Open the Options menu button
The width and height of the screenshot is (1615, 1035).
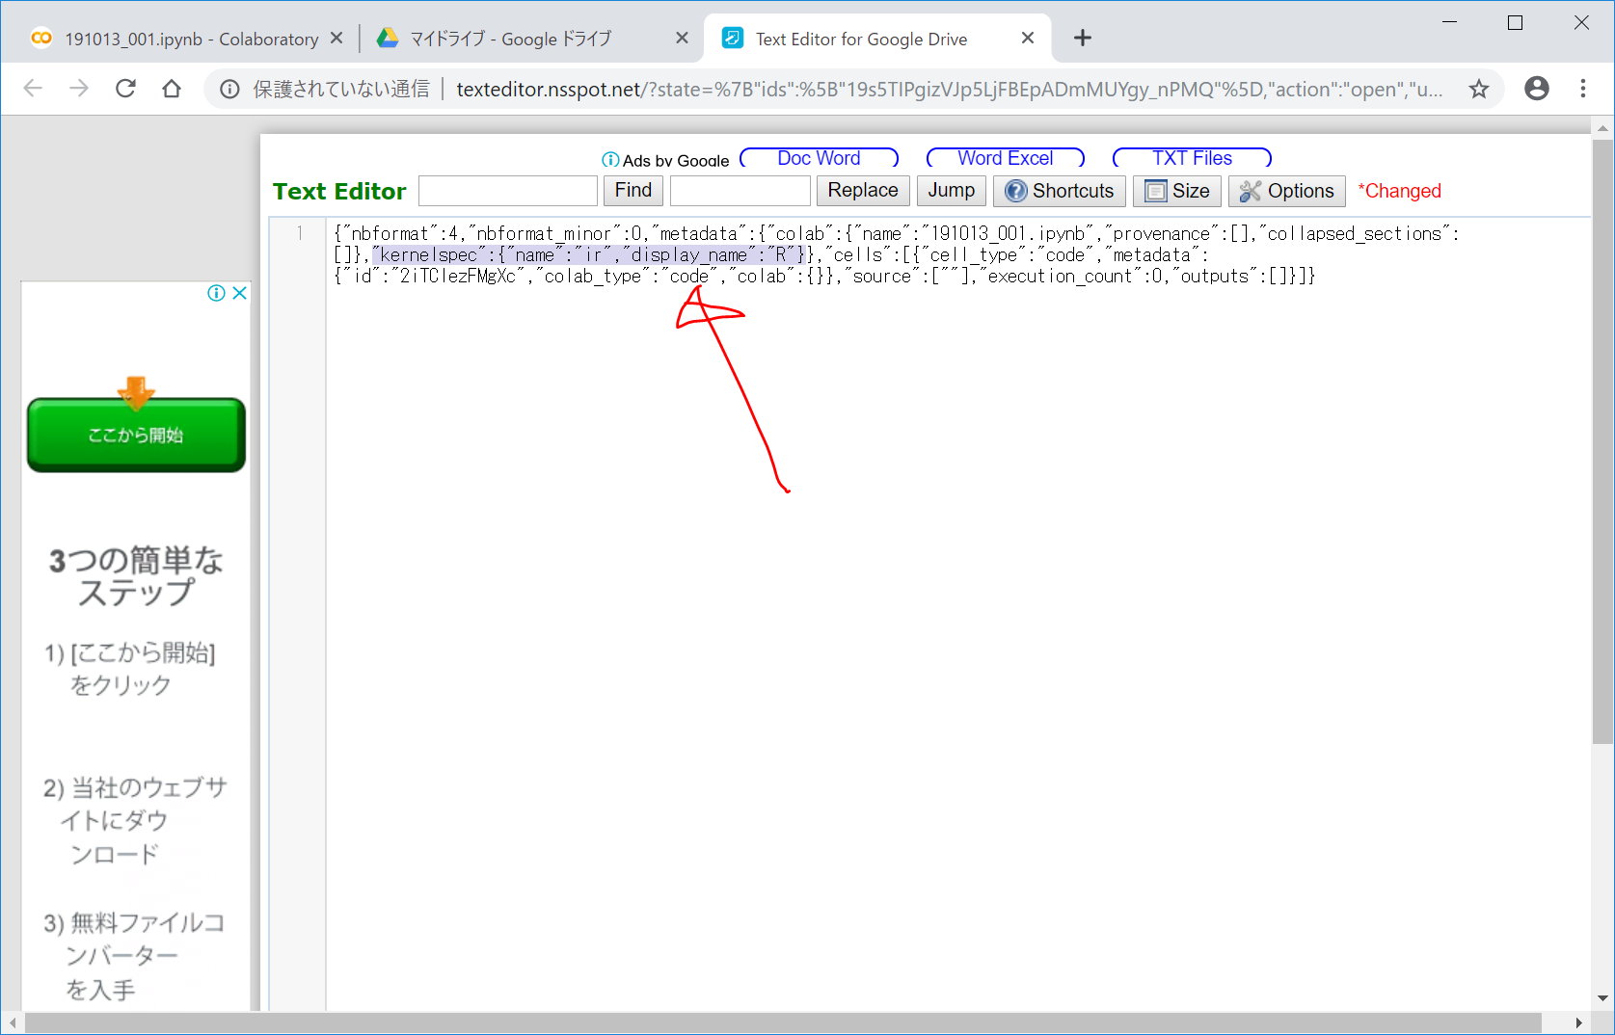[1286, 191]
